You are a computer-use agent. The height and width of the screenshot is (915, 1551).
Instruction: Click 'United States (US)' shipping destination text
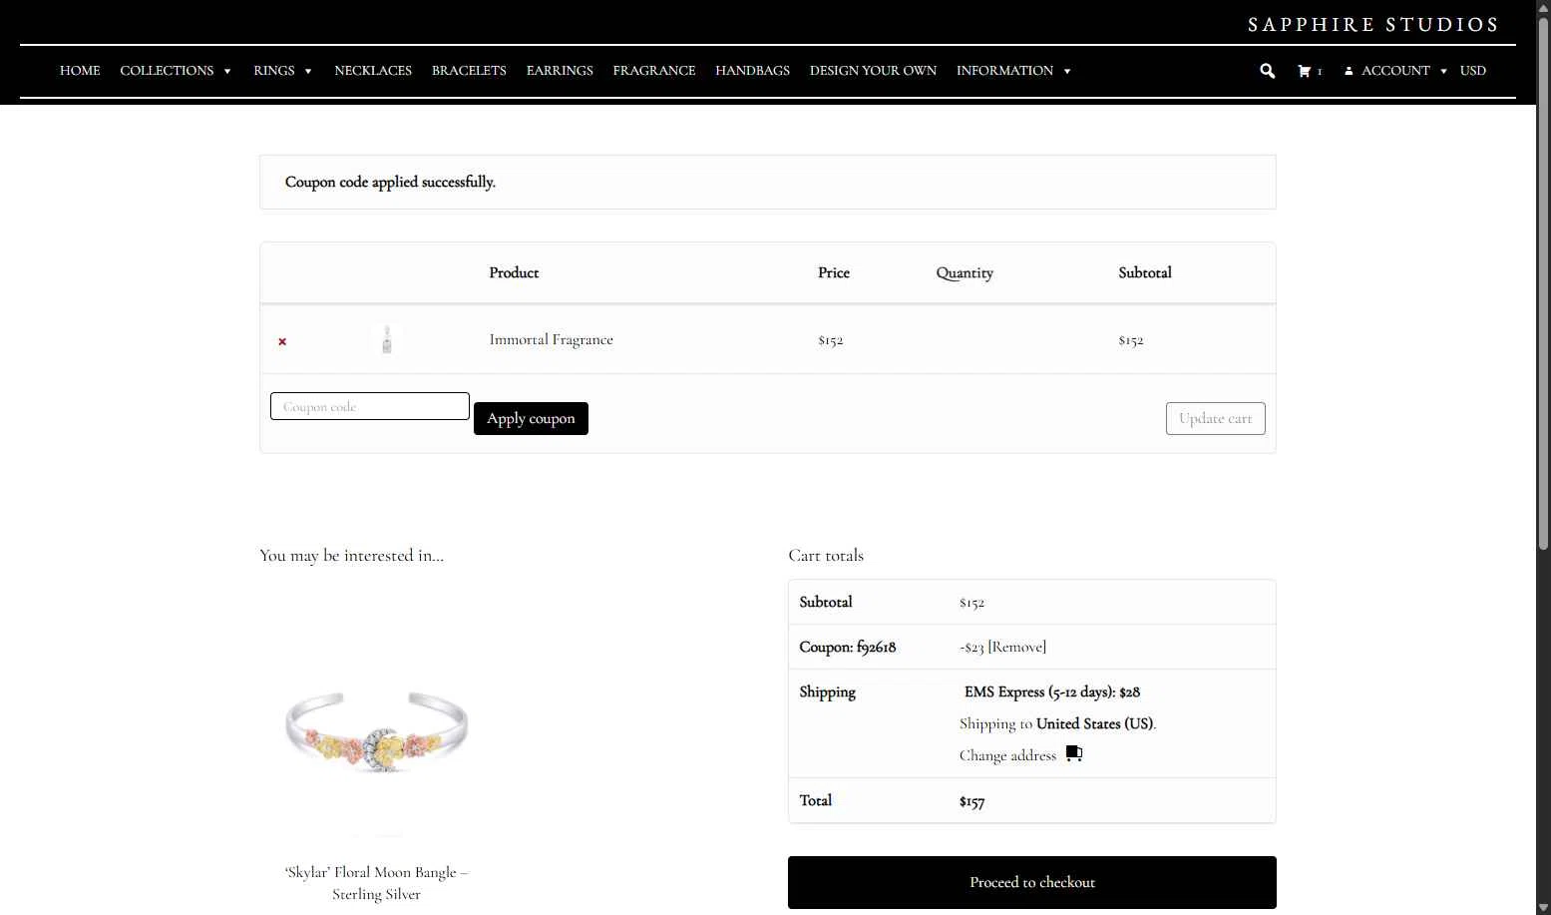click(x=1094, y=723)
